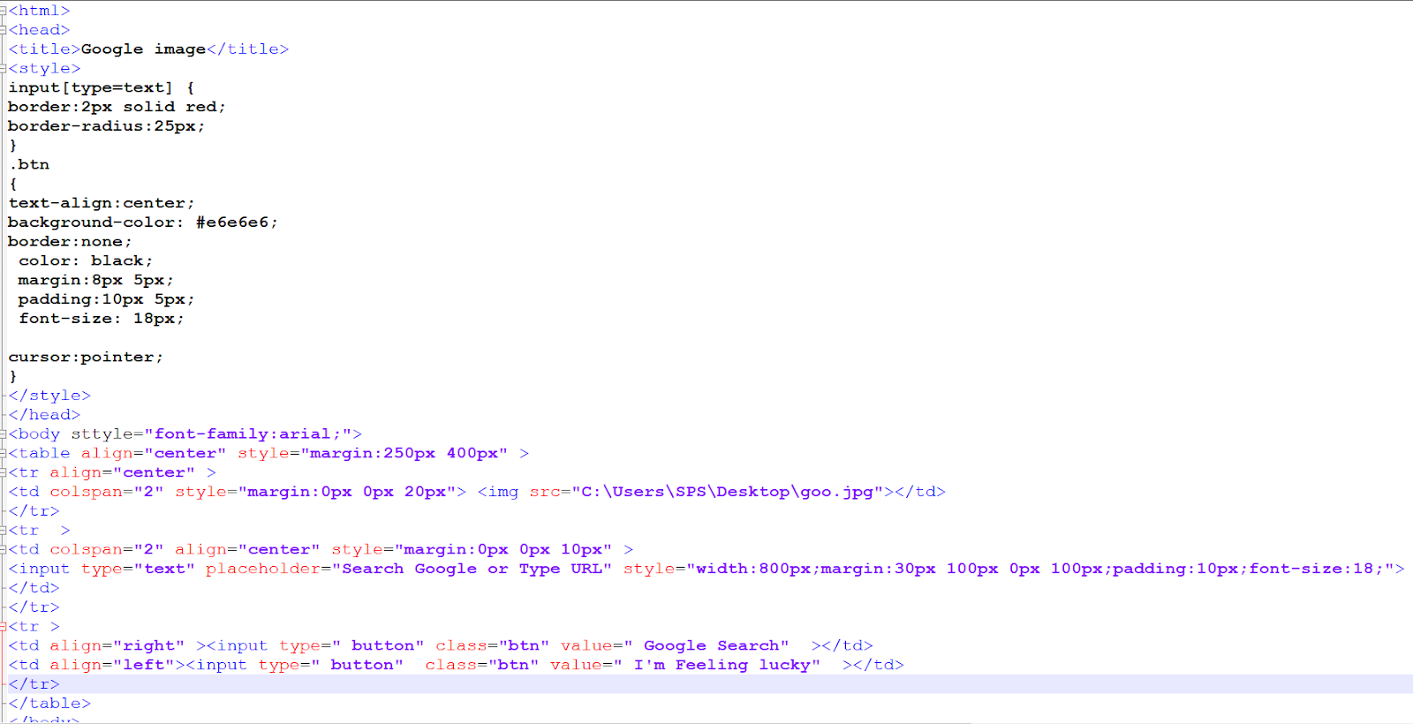Viewport: 1413px width, 724px height.
Task: Click the <html> opening tag
Action: (x=39, y=11)
